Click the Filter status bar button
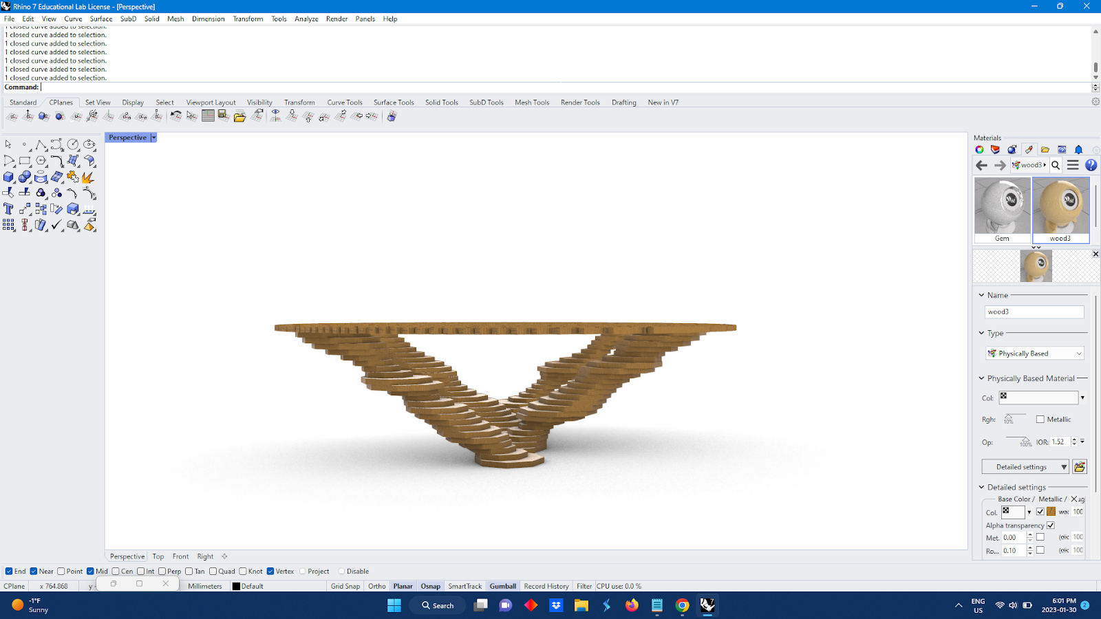The image size is (1101, 619). click(584, 586)
